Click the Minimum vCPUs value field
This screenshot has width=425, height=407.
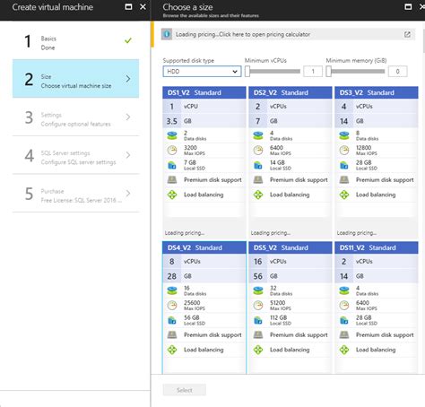tap(313, 72)
